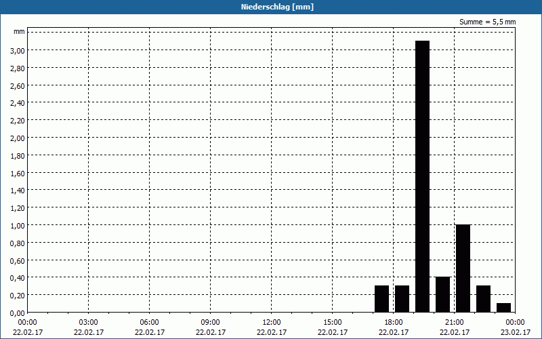The width and height of the screenshot is (542, 339).
Task: Click the "06:00" x-axis time label
Action: point(149,323)
